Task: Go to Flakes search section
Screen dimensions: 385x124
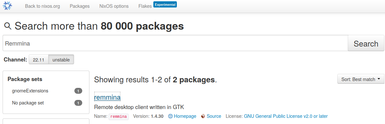Action: [x=145, y=7]
